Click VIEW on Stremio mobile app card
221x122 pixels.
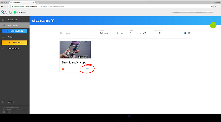tap(87, 69)
